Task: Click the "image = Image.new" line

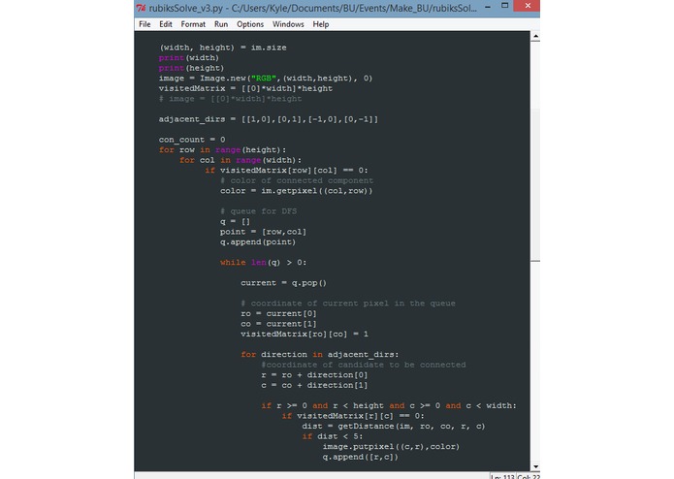Action: tap(266, 79)
